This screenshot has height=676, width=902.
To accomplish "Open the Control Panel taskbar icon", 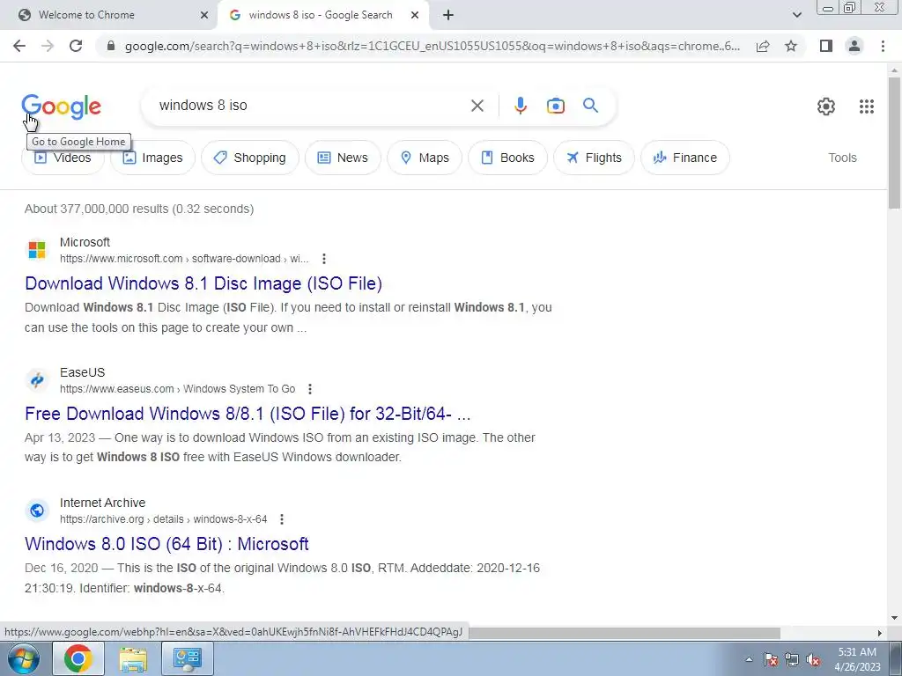I will click(x=187, y=658).
